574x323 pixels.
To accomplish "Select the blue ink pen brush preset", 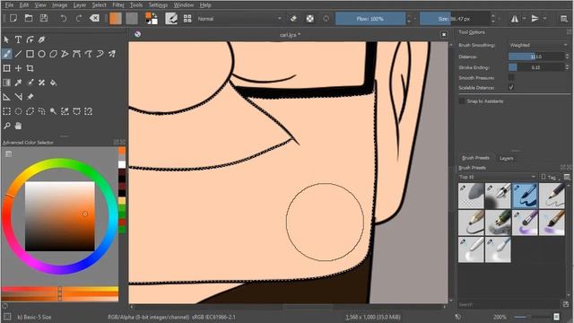I will pos(525,196).
